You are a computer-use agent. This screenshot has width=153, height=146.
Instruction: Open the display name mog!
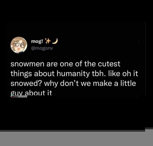(x=37, y=41)
